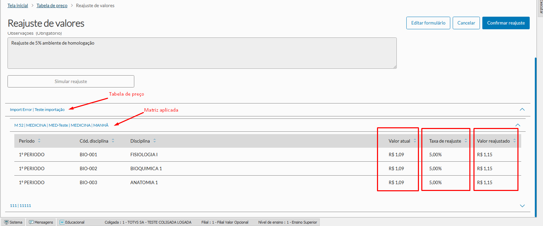Click the Taxa de reajuste header
Viewport: 543px width, 226px height.
[445, 141]
